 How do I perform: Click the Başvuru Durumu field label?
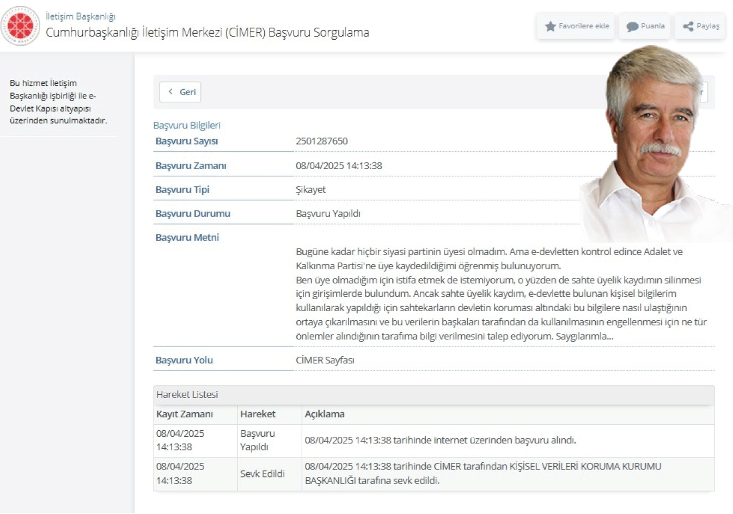click(193, 213)
